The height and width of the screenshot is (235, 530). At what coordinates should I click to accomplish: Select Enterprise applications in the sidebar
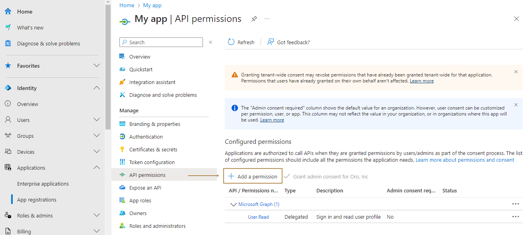coord(43,184)
